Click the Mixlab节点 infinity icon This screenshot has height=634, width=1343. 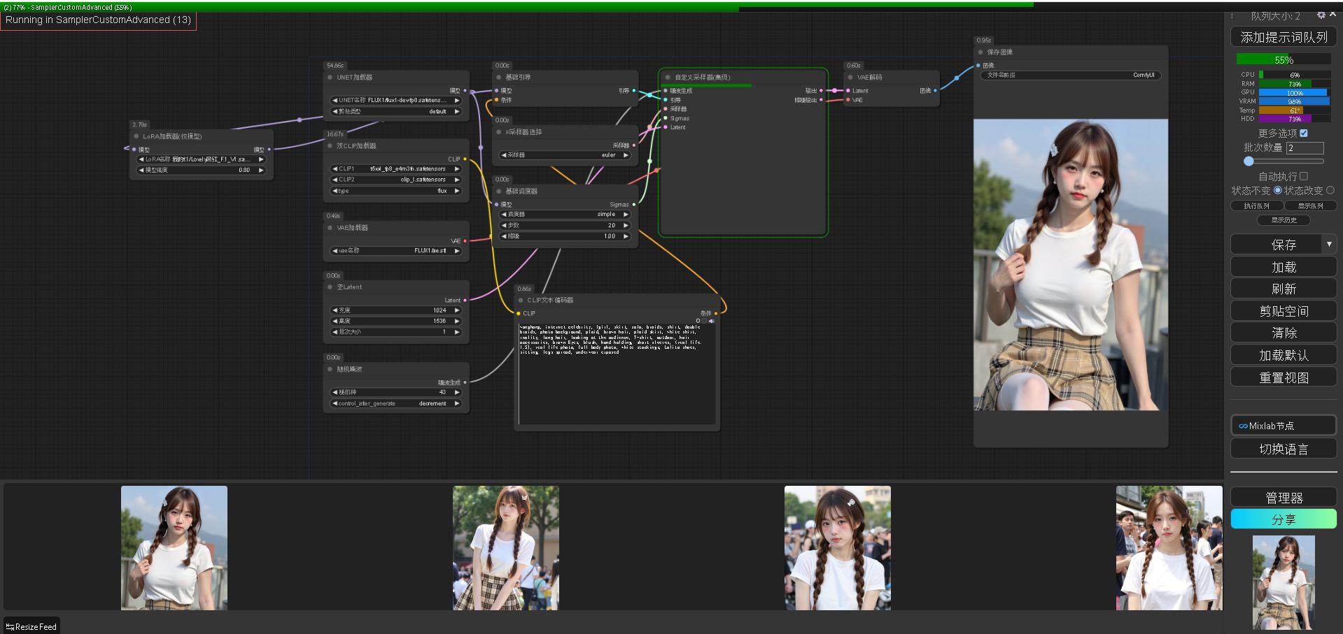pos(1243,426)
